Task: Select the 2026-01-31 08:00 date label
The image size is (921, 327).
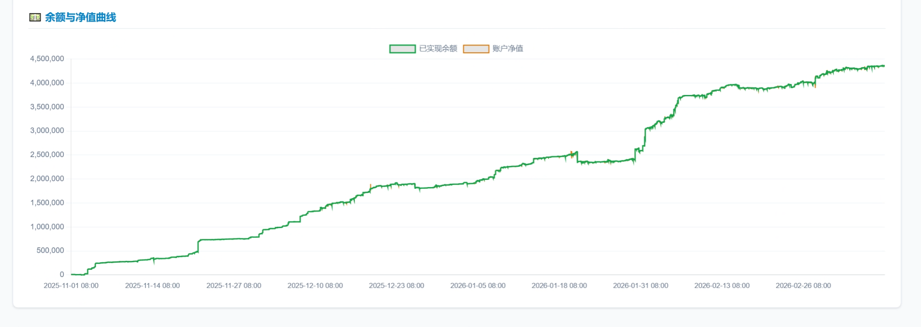Action: [640, 286]
